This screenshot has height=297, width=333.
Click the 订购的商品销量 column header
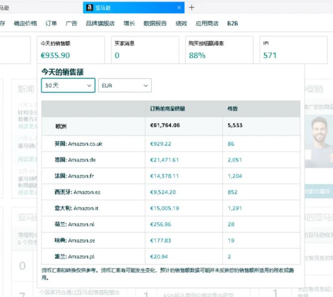pyautogui.click(x=167, y=109)
